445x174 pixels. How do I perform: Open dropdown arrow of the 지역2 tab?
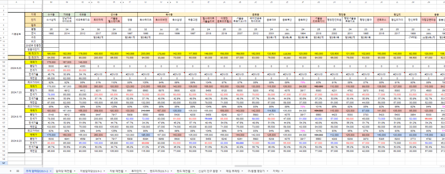tap(282, 171)
